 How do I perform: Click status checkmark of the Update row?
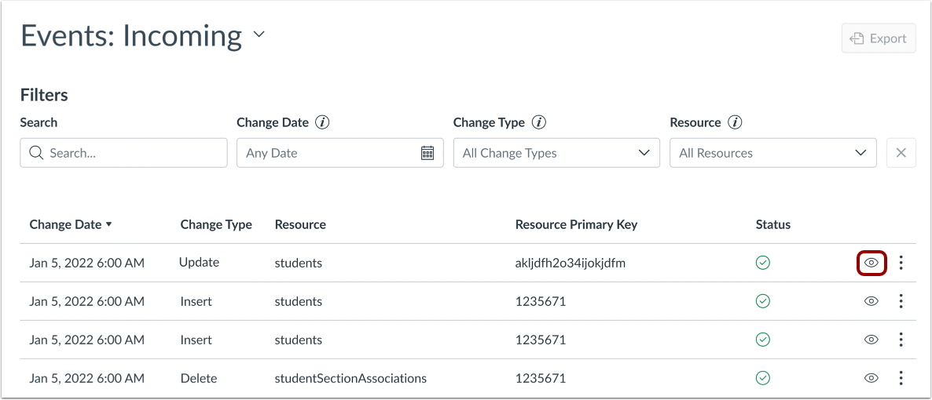762,263
